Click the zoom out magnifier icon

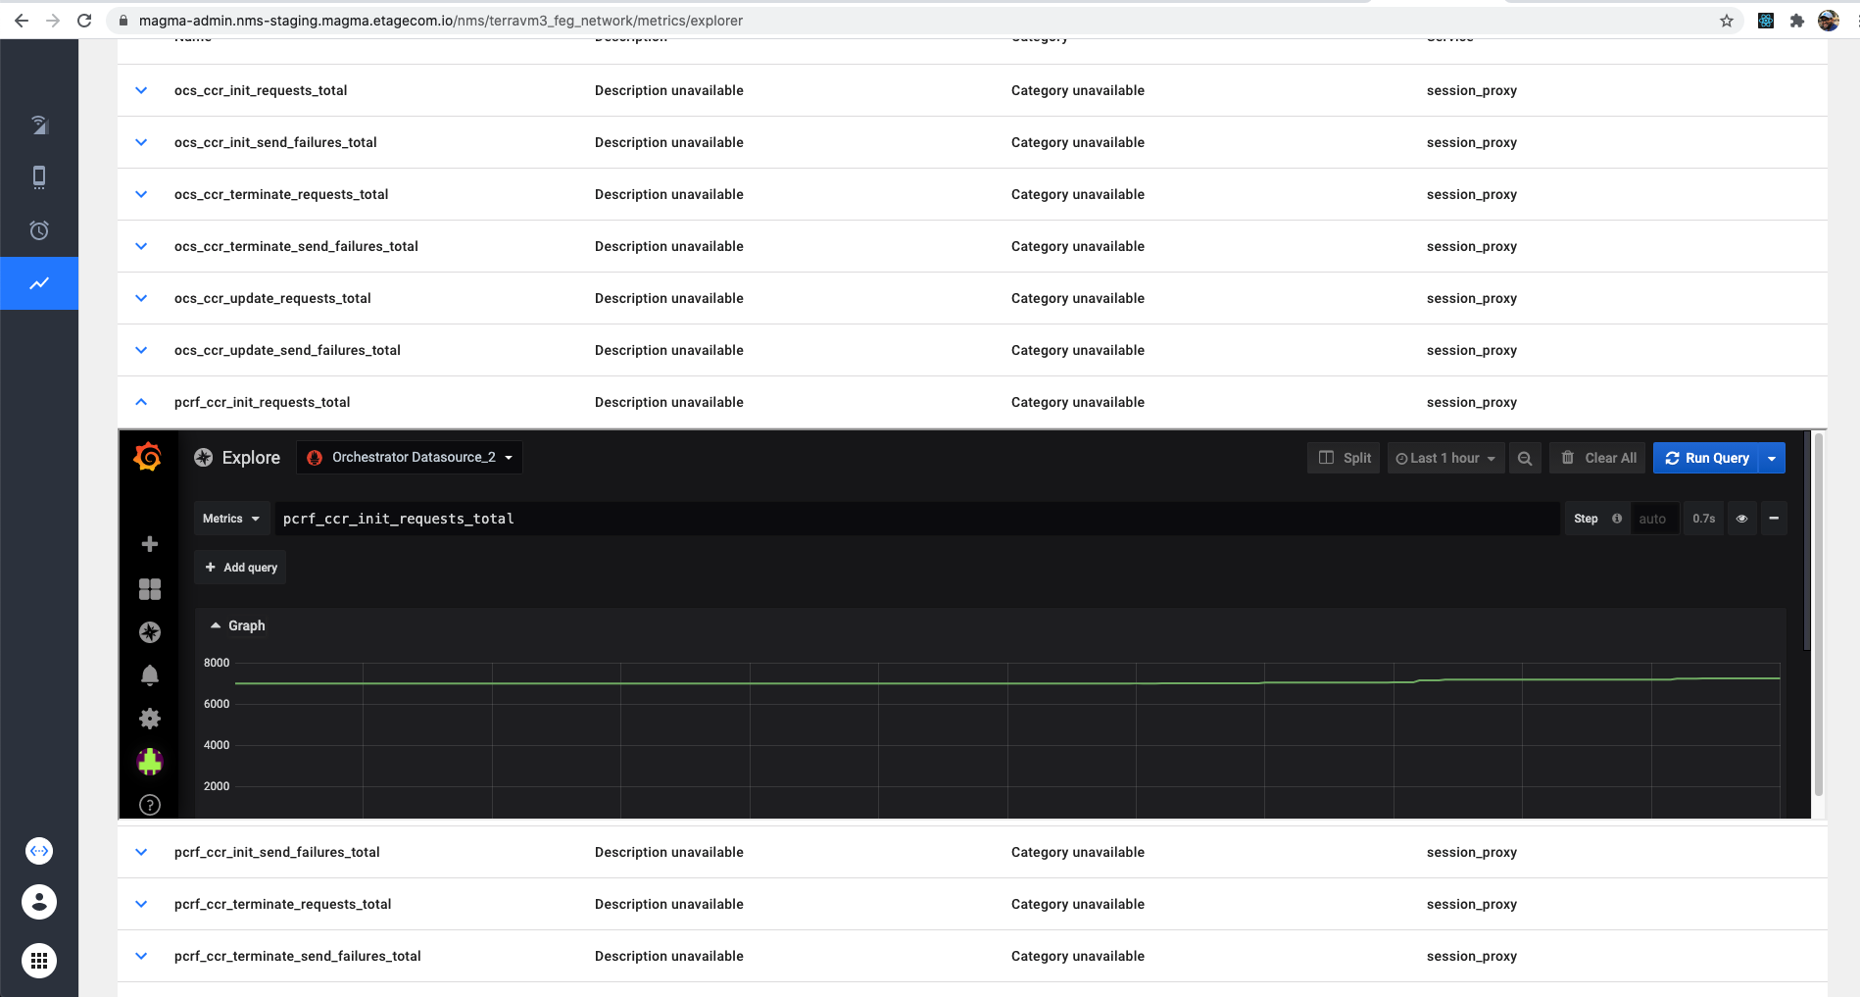pos(1525,458)
